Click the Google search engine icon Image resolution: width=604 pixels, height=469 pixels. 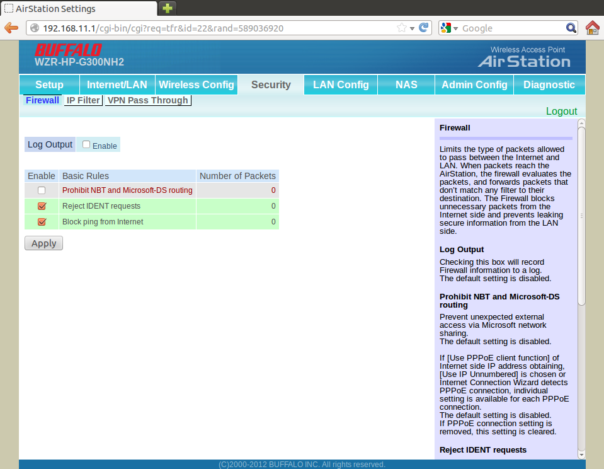tap(447, 28)
